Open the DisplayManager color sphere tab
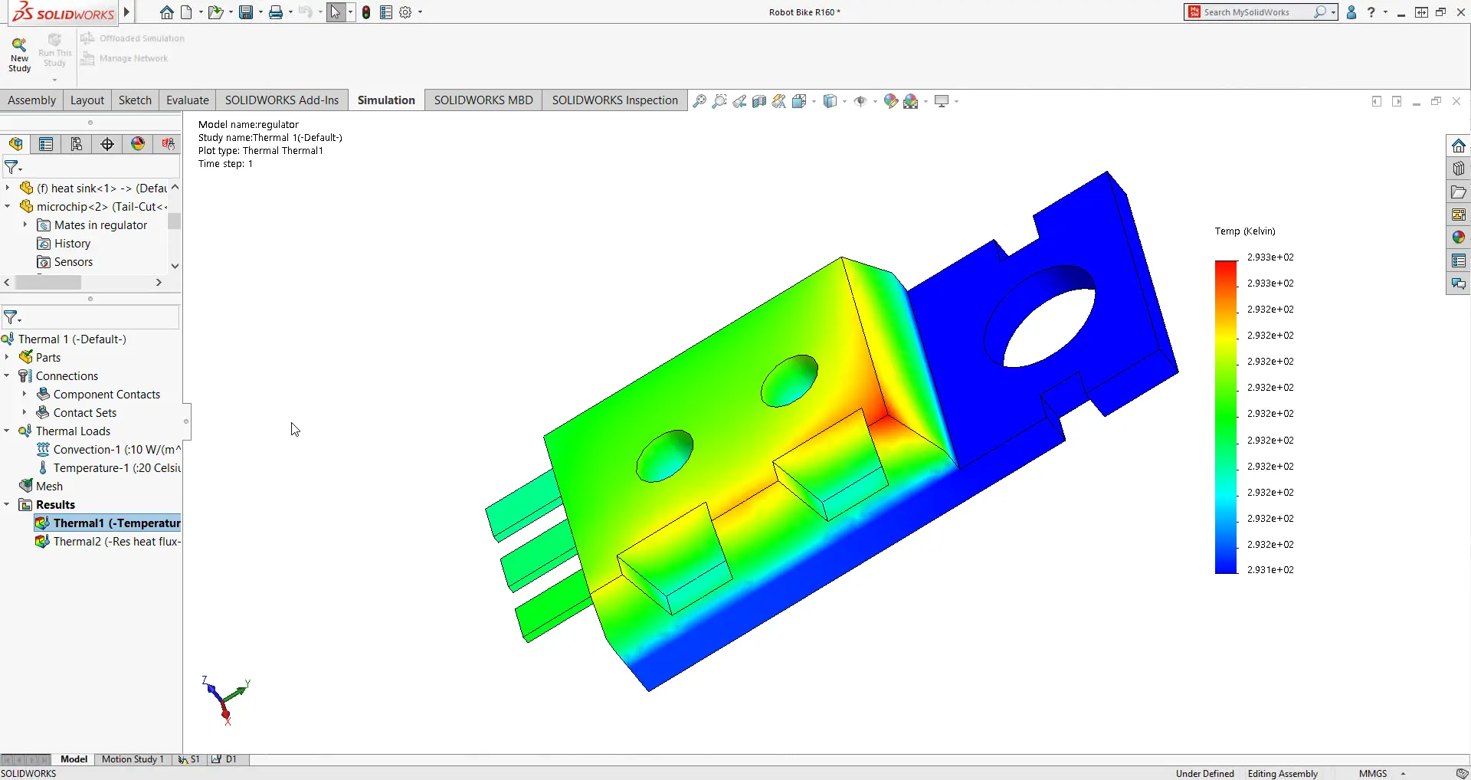Image resolution: width=1471 pixels, height=780 pixels. pos(138,144)
